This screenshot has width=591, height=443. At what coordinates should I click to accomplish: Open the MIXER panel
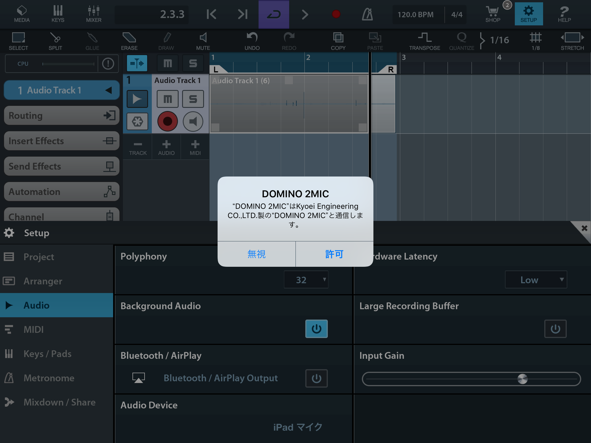94,14
